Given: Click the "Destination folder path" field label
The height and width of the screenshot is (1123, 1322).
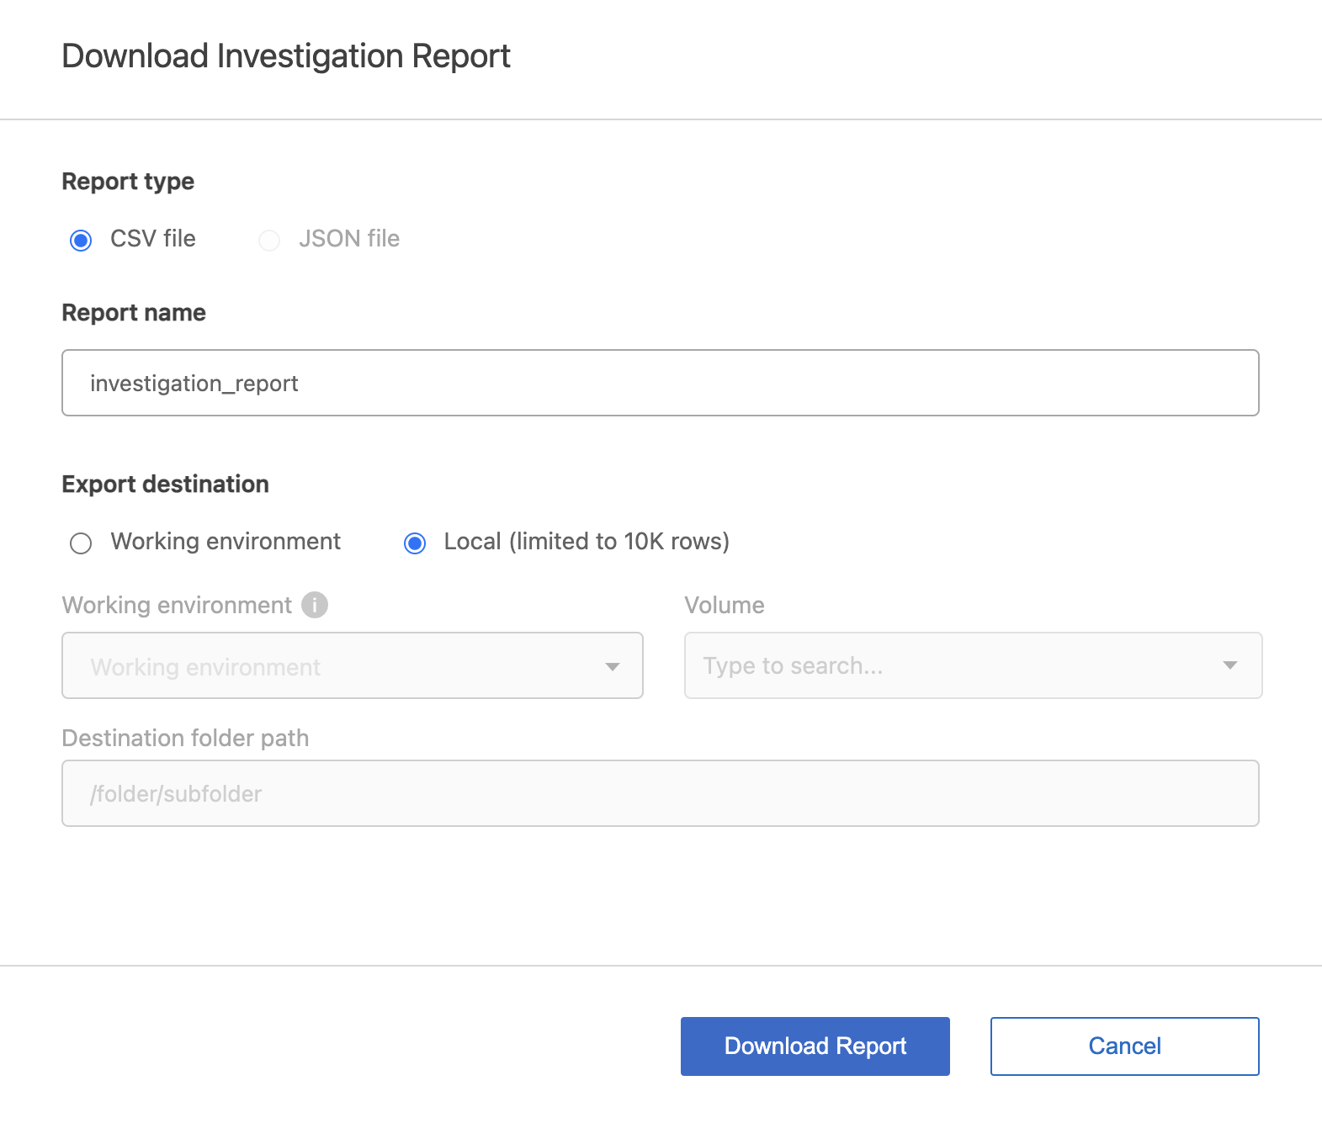Looking at the screenshot, I should [185, 739].
